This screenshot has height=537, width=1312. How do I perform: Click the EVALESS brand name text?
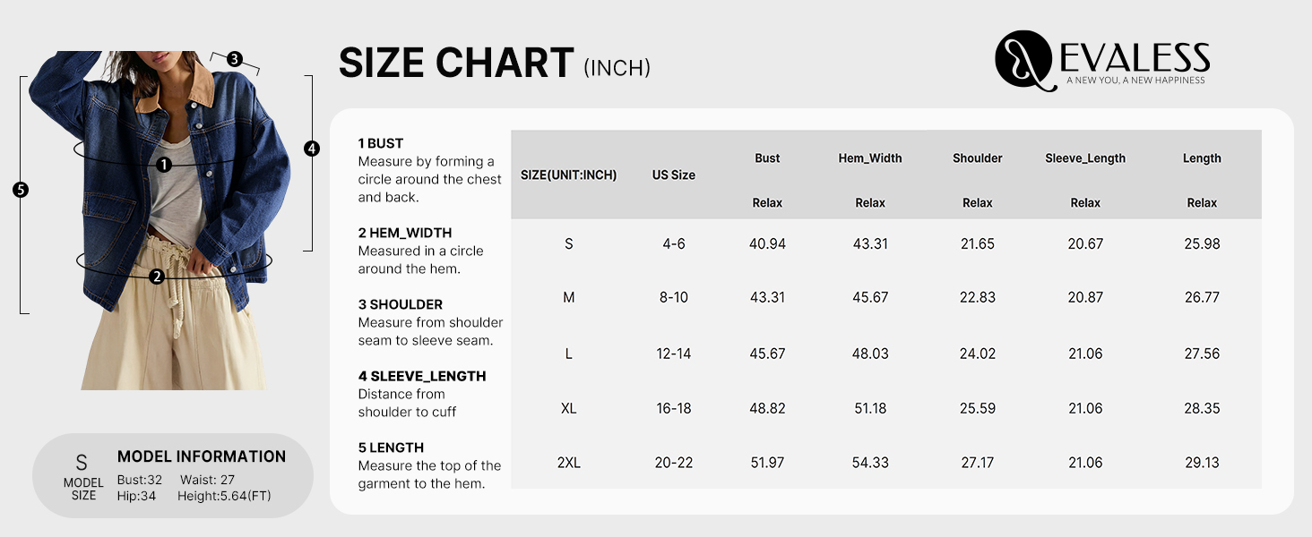pos(1135,58)
